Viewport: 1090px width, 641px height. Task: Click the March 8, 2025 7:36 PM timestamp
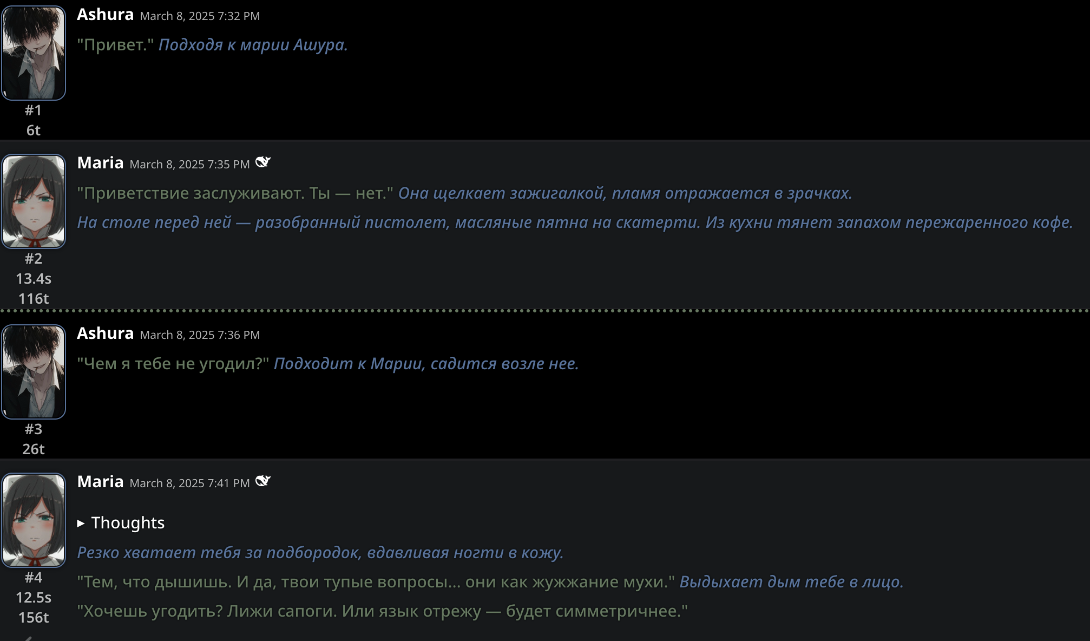200,335
